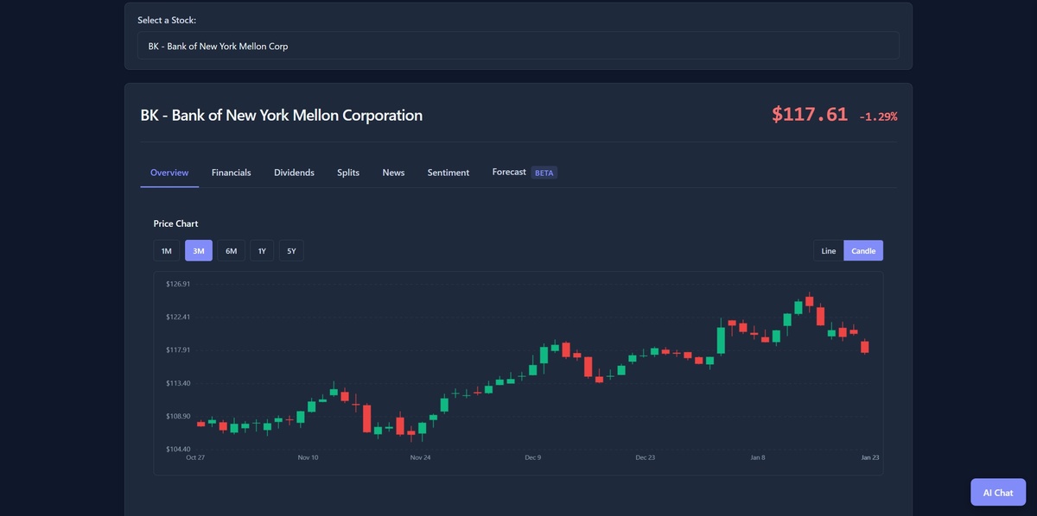1037x516 pixels.
Task: Choose the 1Y chart range
Action: point(262,251)
